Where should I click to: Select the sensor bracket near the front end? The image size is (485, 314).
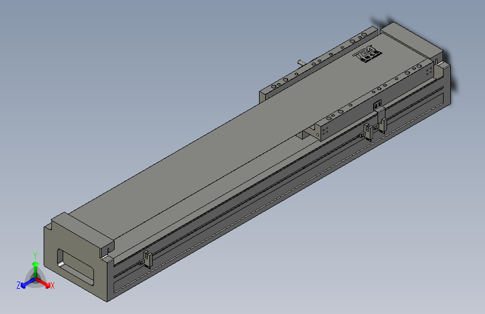click(x=146, y=259)
